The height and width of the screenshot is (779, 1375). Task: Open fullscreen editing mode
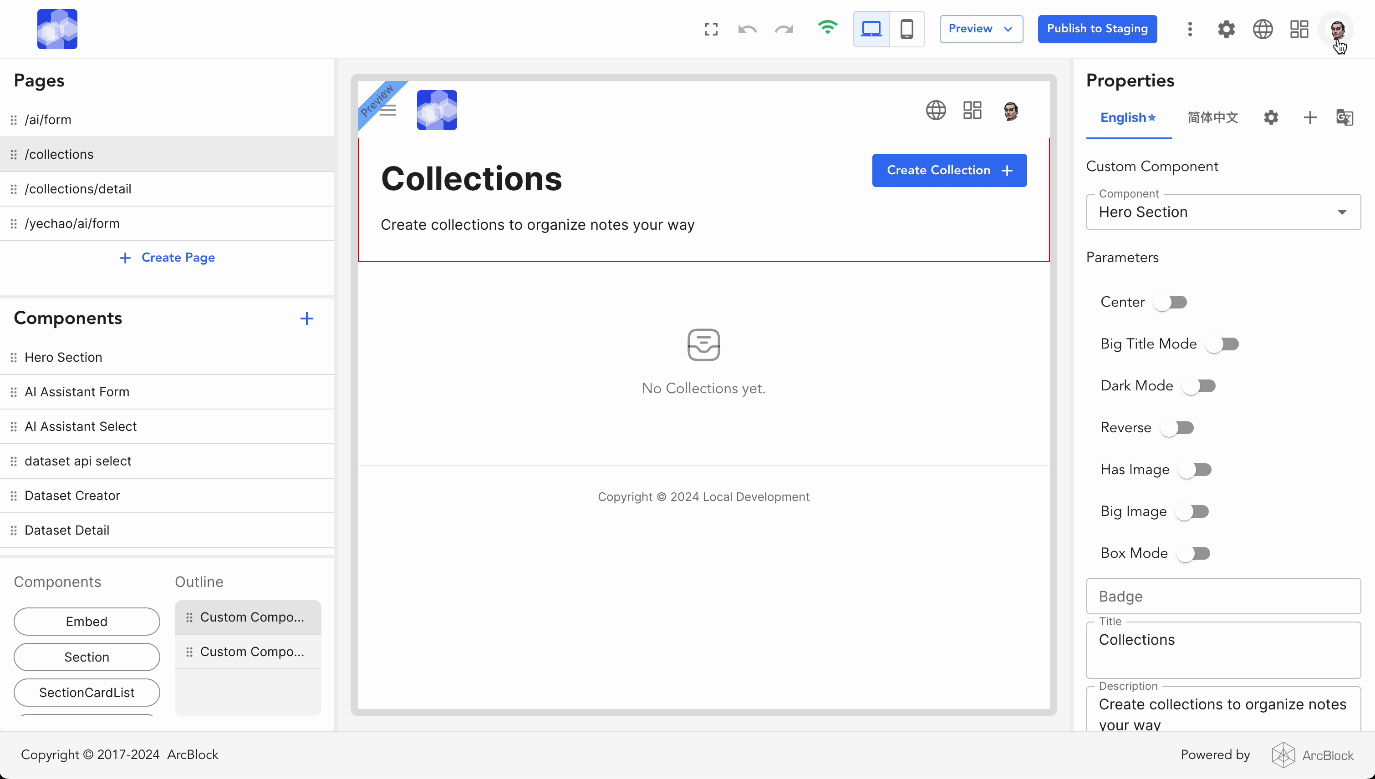711,29
